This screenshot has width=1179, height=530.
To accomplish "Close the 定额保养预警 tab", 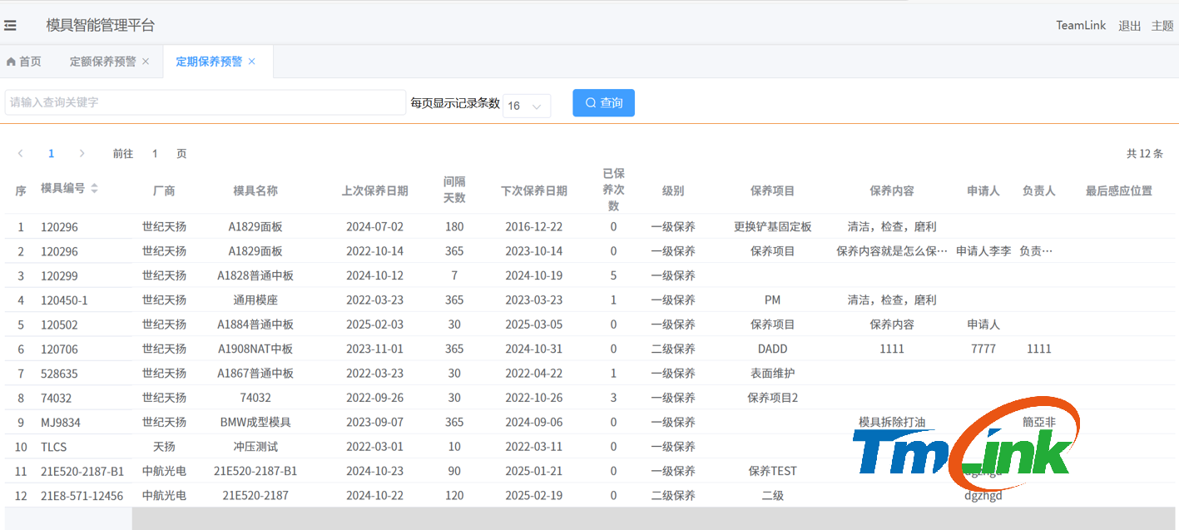I will (x=146, y=62).
